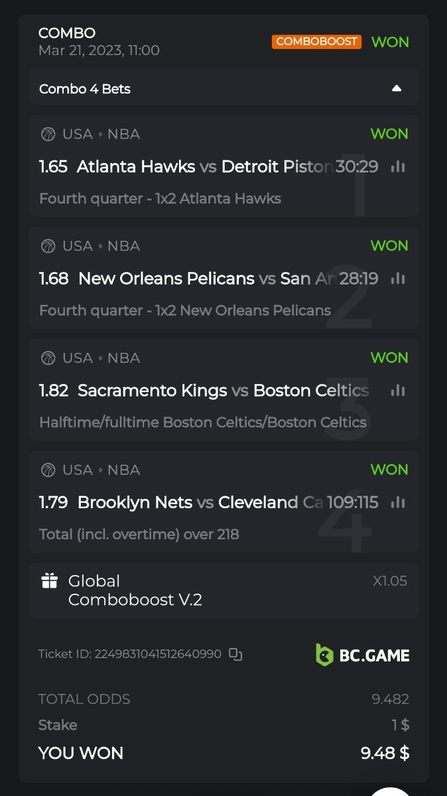
Task: Collapse the Combo 4 Bets arrow
Action: click(397, 88)
